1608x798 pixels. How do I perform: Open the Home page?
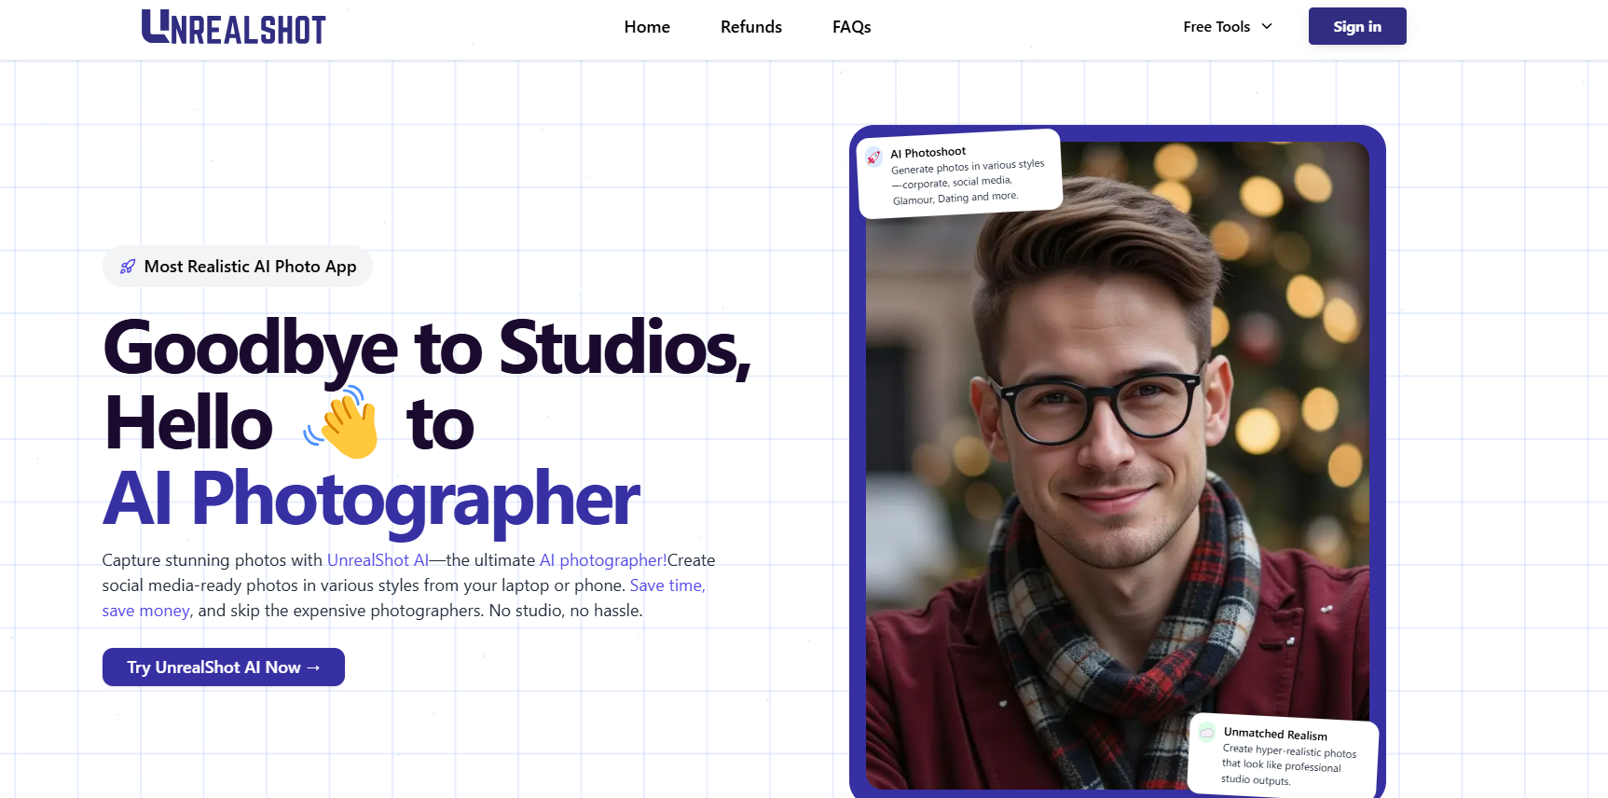[x=647, y=27]
